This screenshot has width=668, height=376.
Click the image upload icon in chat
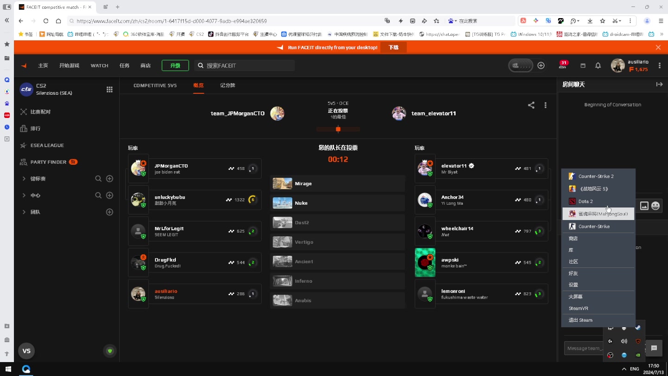point(644,206)
